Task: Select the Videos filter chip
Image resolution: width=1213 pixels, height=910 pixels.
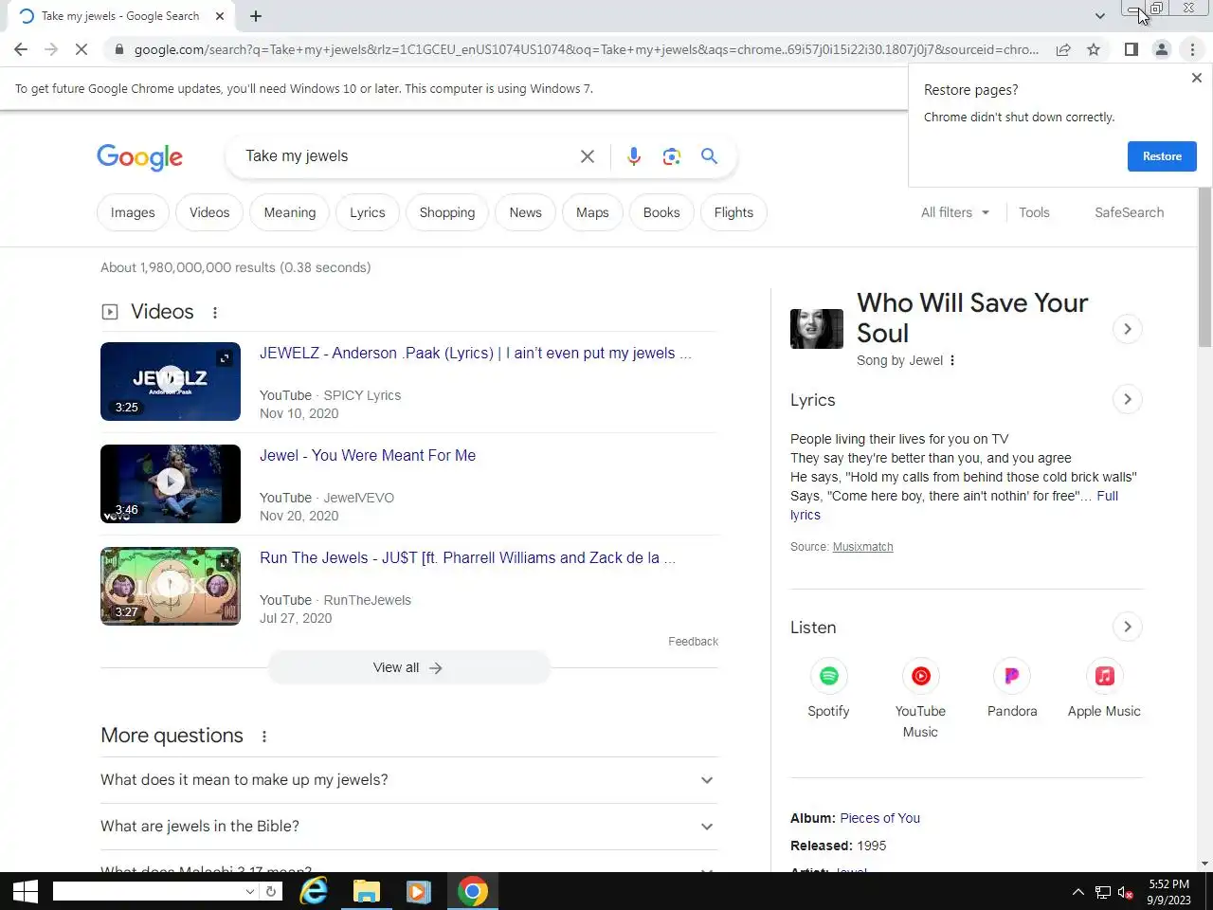Action: pyautogui.click(x=209, y=212)
